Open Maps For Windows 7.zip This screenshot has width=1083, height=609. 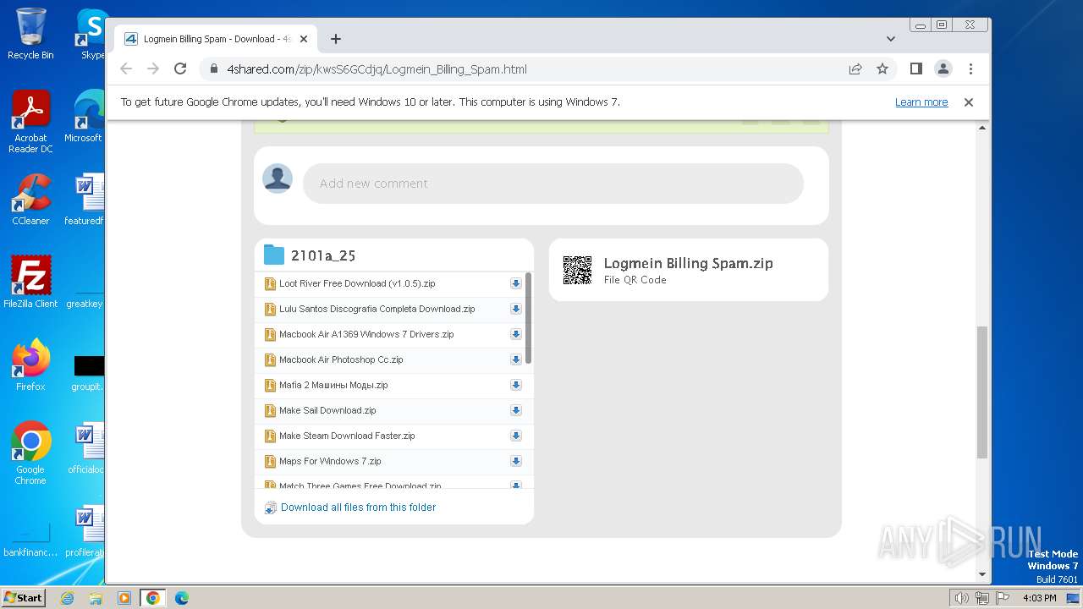[330, 461]
